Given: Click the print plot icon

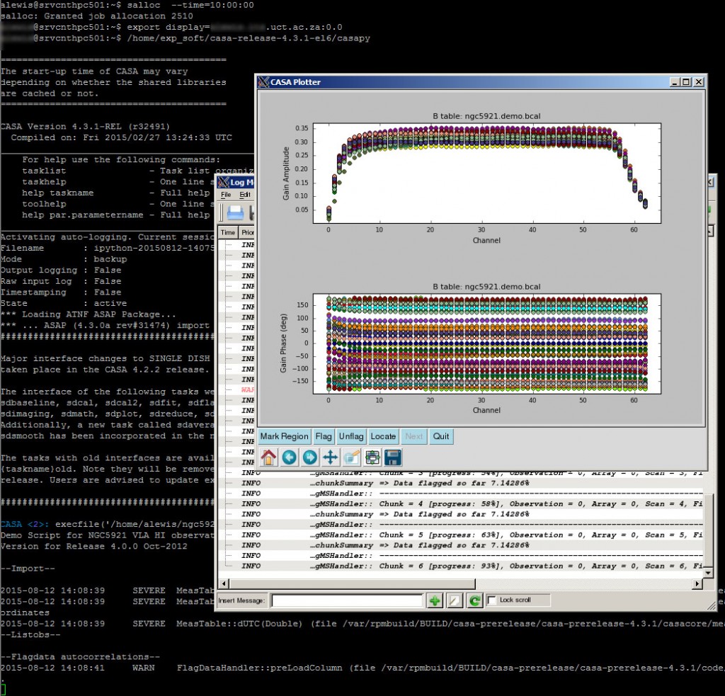Looking at the screenshot, I should pyautogui.click(x=372, y=457).
